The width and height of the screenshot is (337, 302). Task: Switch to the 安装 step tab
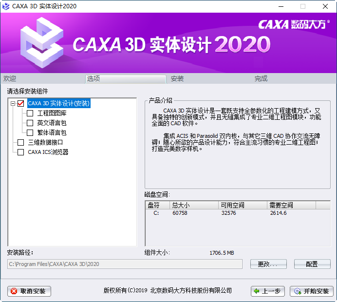[x=177, y=79]
